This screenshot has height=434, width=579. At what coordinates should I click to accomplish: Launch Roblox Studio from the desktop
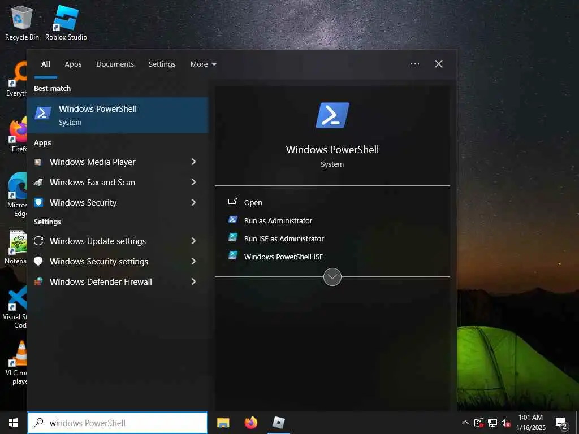[66, 23]
